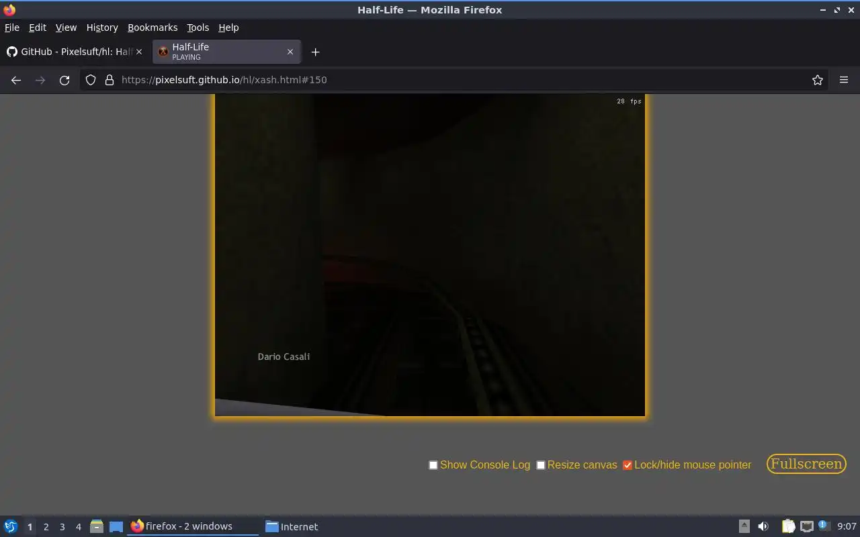
Task: Bookmark this page with the star icon
Action: pos(818,80)
